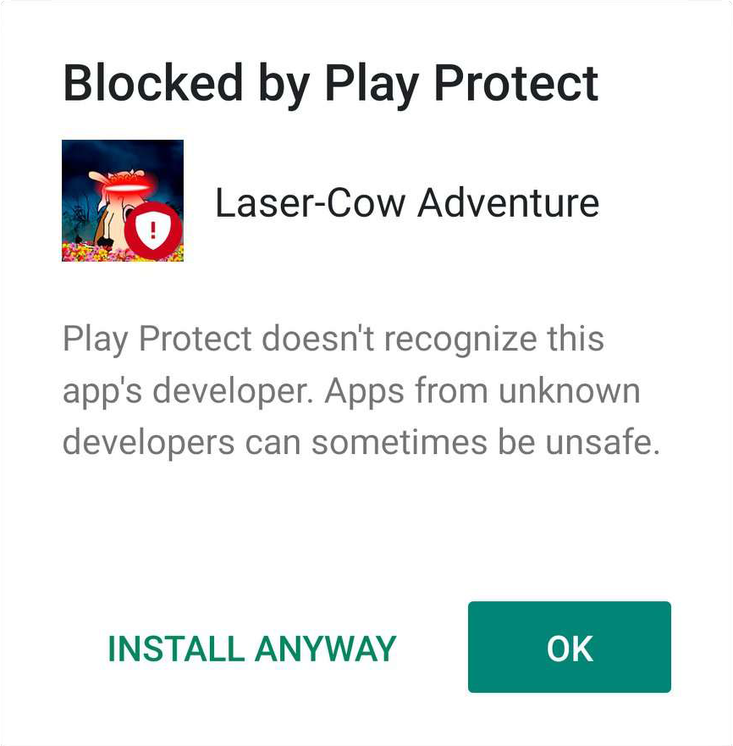Click the word unsafe in the warning
Viewport: 733px width, 746px height.
(x=603, y=442)
